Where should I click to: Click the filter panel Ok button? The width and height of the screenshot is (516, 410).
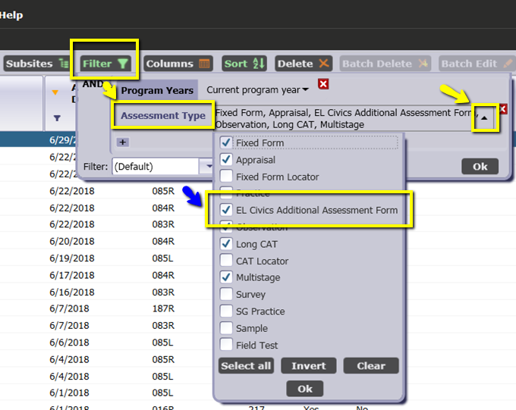pos(480,167)
